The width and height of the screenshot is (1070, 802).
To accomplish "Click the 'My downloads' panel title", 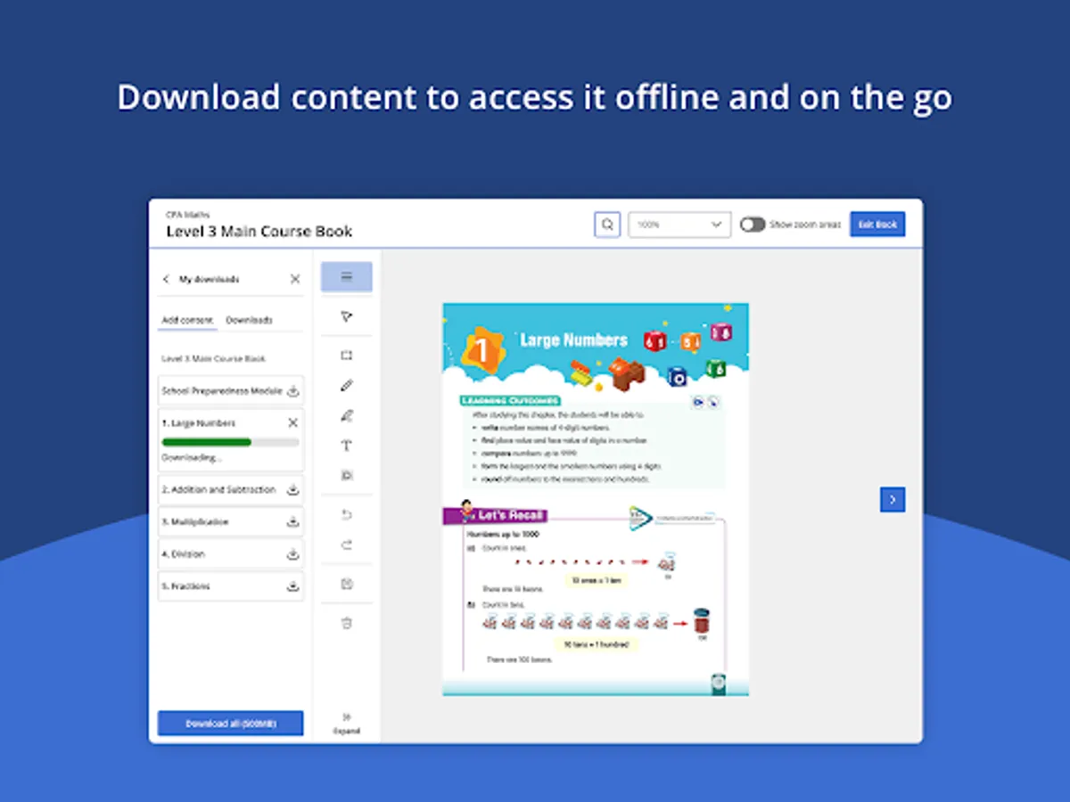I will [x=209, y=279].
